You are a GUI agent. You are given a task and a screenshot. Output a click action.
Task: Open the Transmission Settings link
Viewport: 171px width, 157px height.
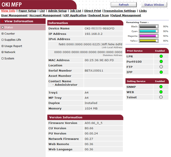click(120, 11)
